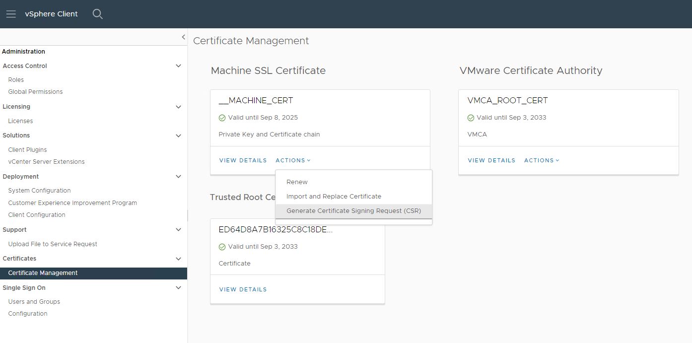Screen dimensions: 692x343
Task: Open System Configuration
Action: coord(39,190)
